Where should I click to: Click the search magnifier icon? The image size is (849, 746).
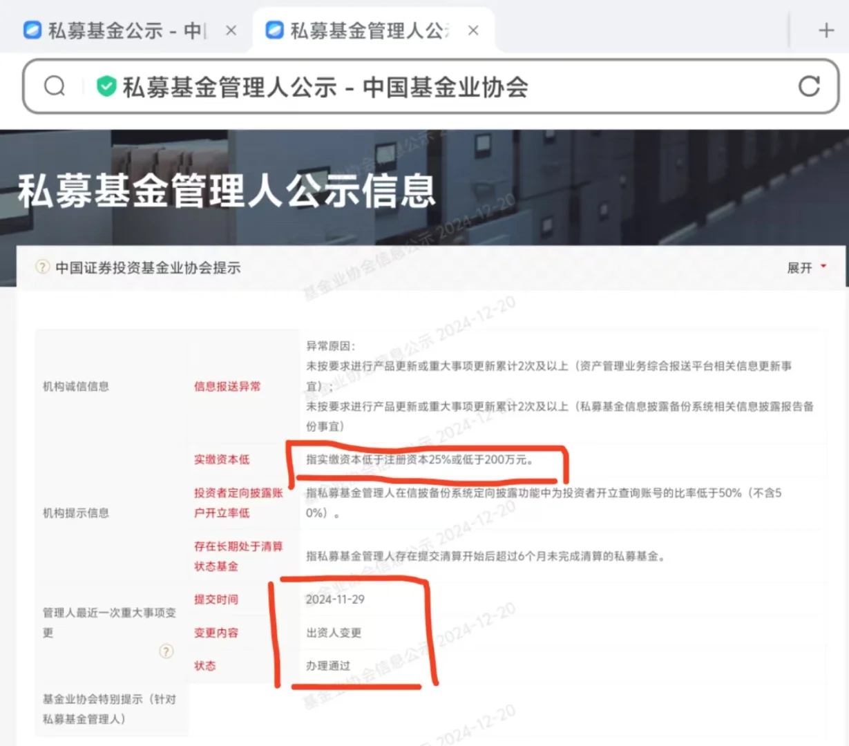[55, 86]
